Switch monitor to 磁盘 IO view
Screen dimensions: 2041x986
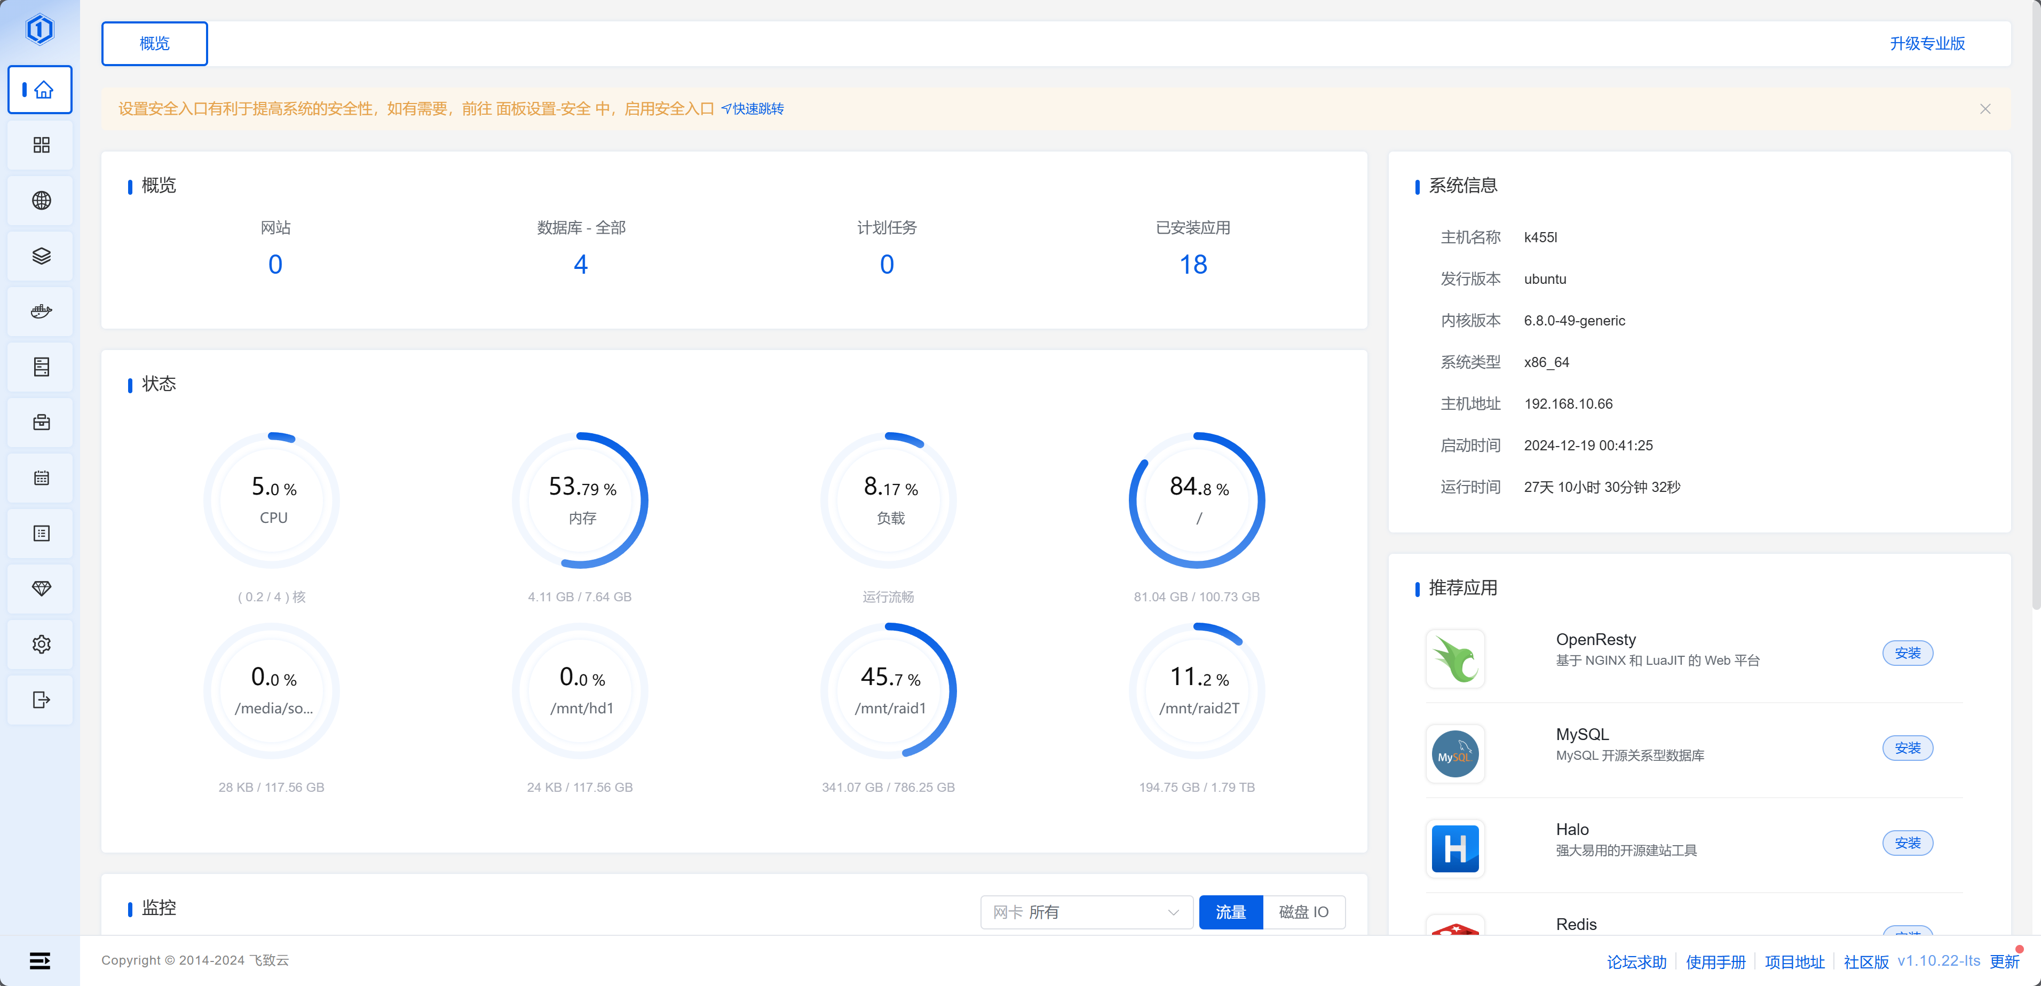[1303, 912]
